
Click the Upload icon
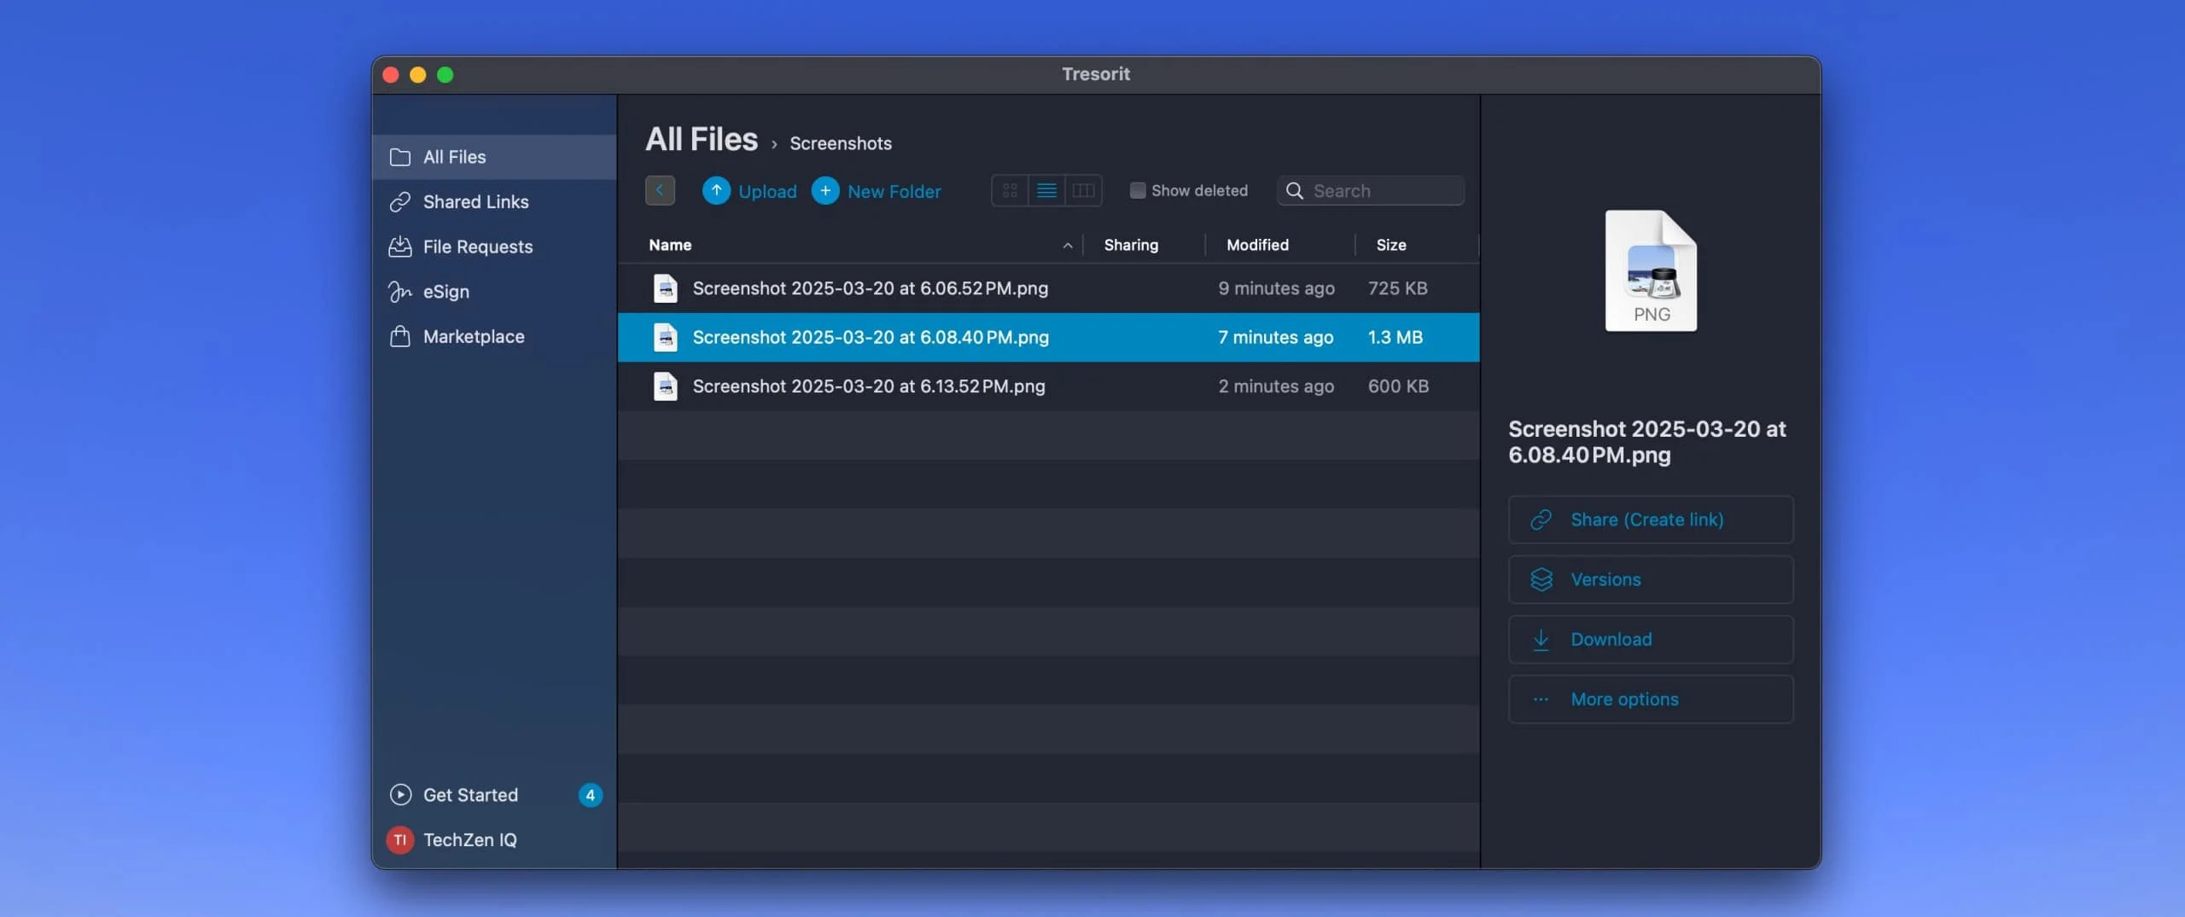(717, 190)
